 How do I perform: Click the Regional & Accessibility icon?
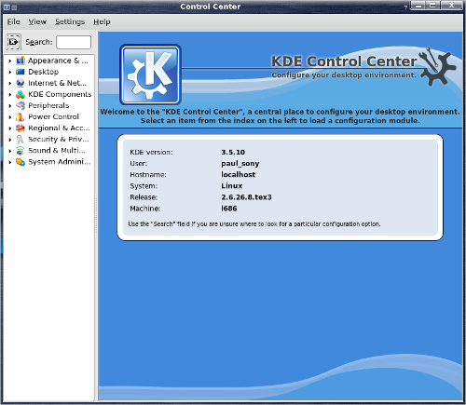21,128
